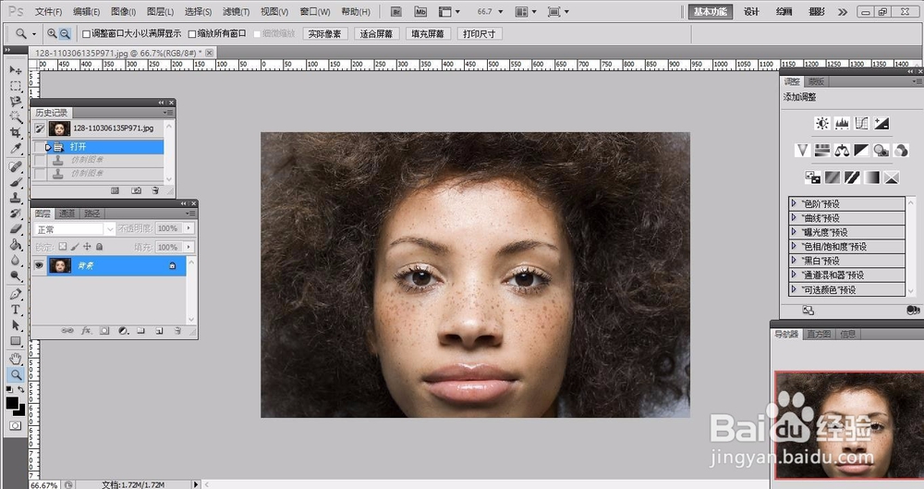
Task: Select the History Brush tool
Action: click(16, 214)
